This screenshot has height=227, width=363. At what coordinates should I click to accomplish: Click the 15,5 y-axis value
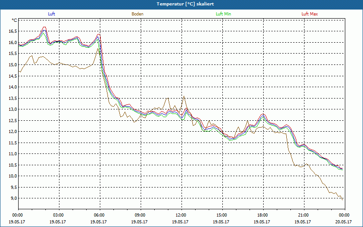tap(13, 54)
